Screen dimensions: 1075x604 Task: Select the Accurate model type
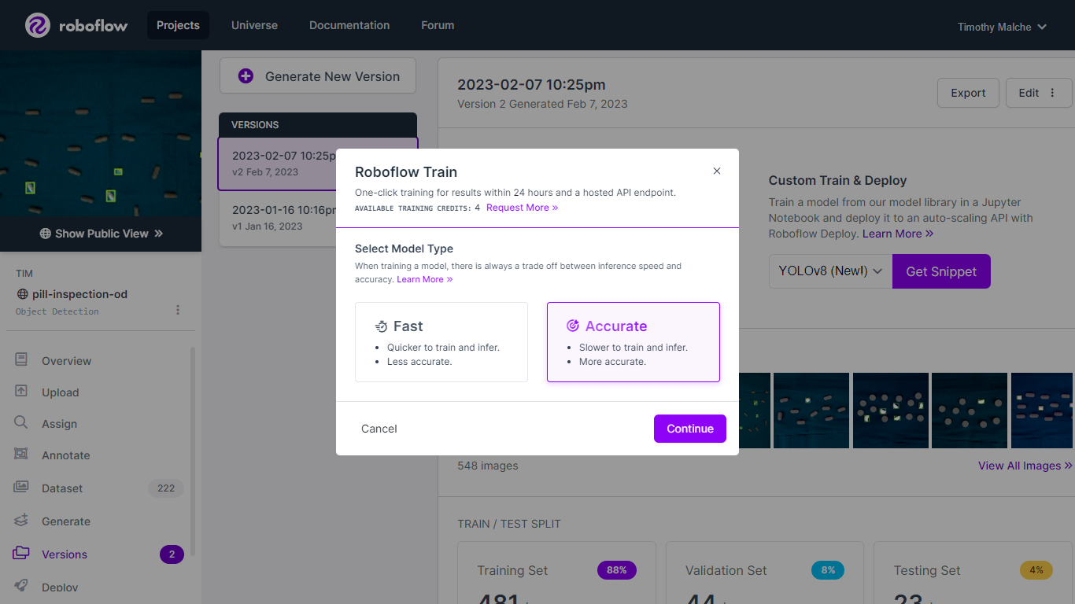click(x=633, y=342)
